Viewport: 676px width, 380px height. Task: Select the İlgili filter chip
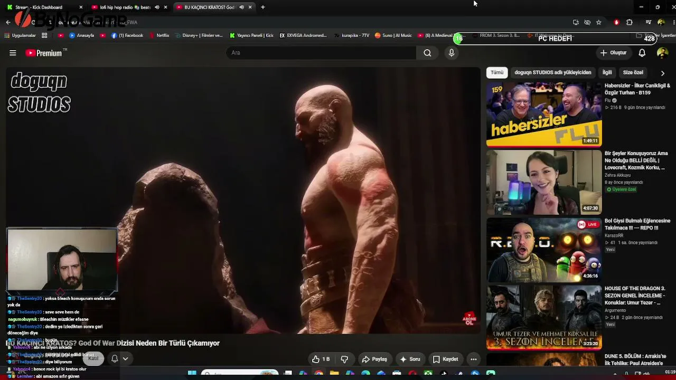pyautogui.click(x=607, y=73)
